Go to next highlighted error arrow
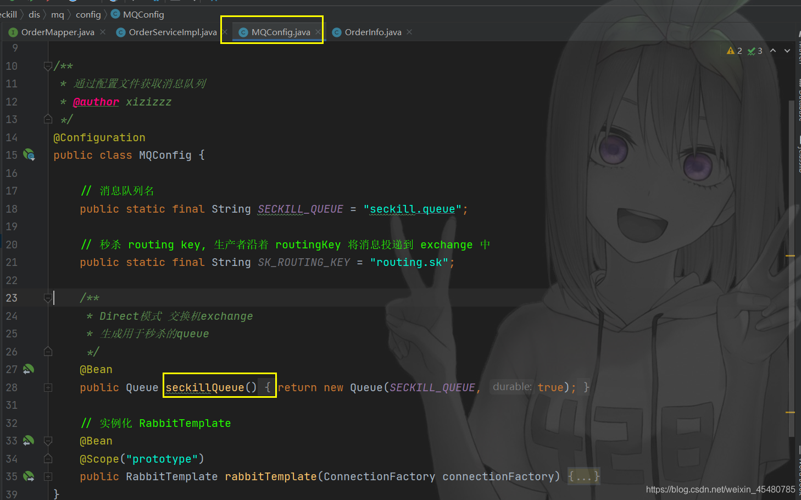This screenshot has width=801, height=500. 787,51
